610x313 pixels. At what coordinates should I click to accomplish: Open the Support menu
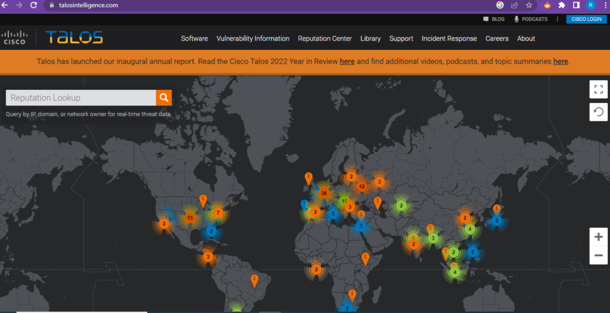point(401,39)
